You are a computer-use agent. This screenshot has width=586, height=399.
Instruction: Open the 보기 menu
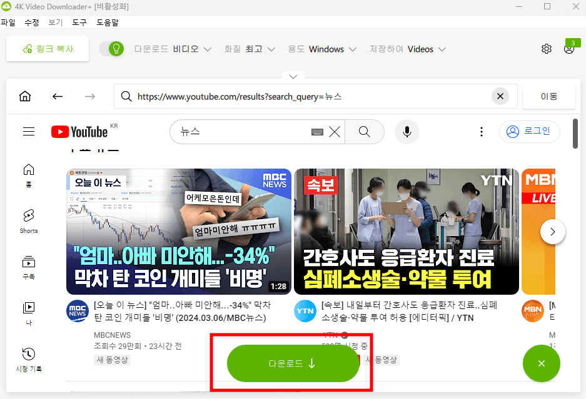[55, 22]
